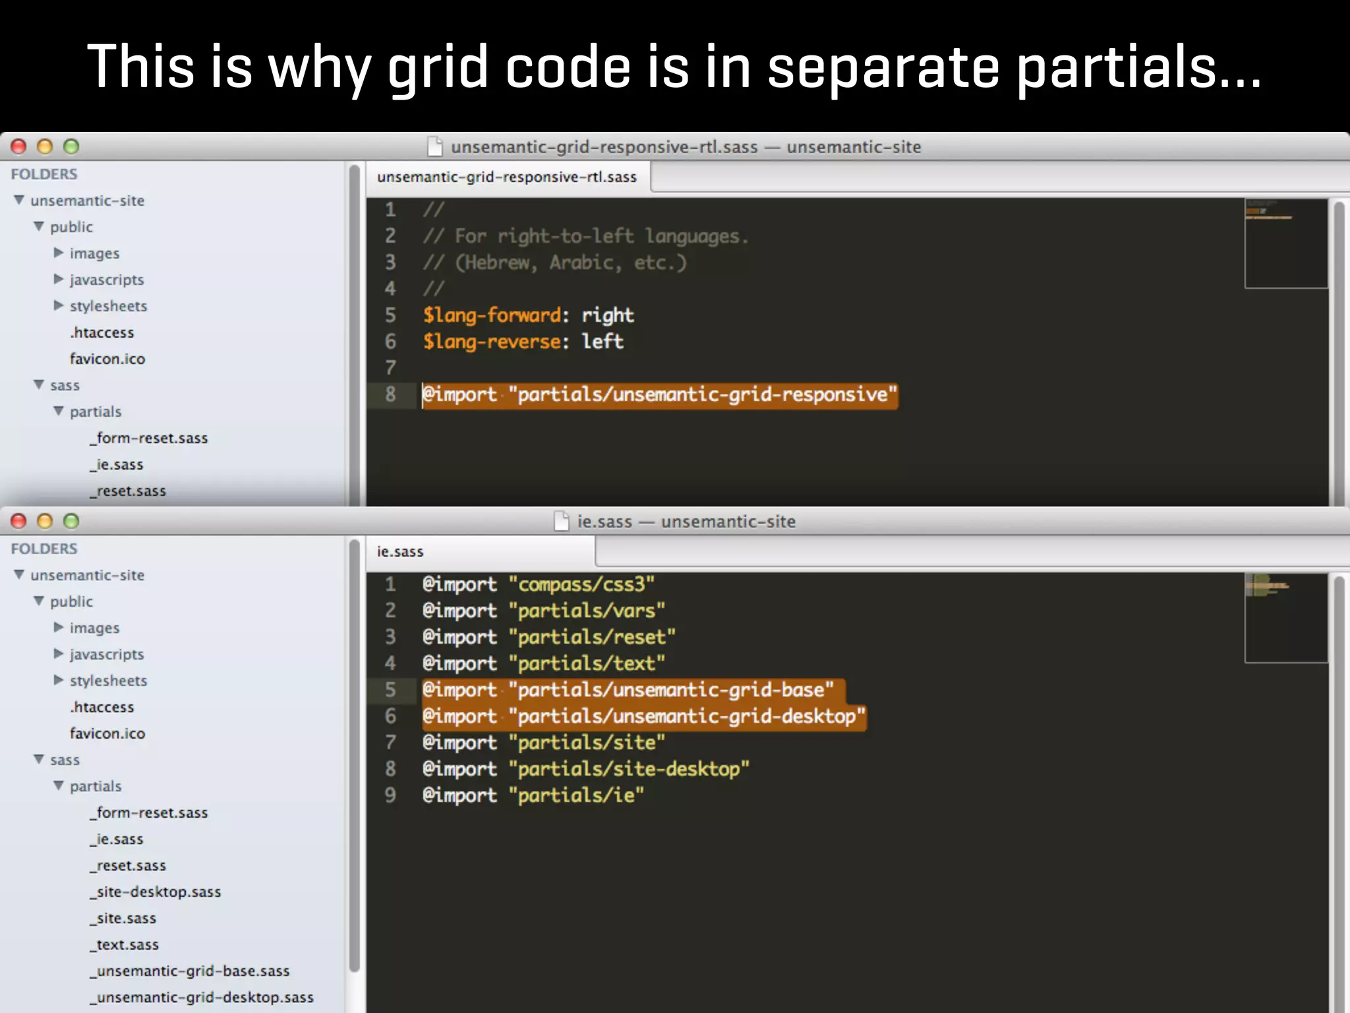
Task: Click the minimap in the top editor
Action: tap(1285, 244)
